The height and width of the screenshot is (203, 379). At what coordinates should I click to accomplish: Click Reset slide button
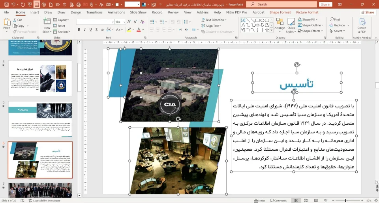click(x=59, y=26)
